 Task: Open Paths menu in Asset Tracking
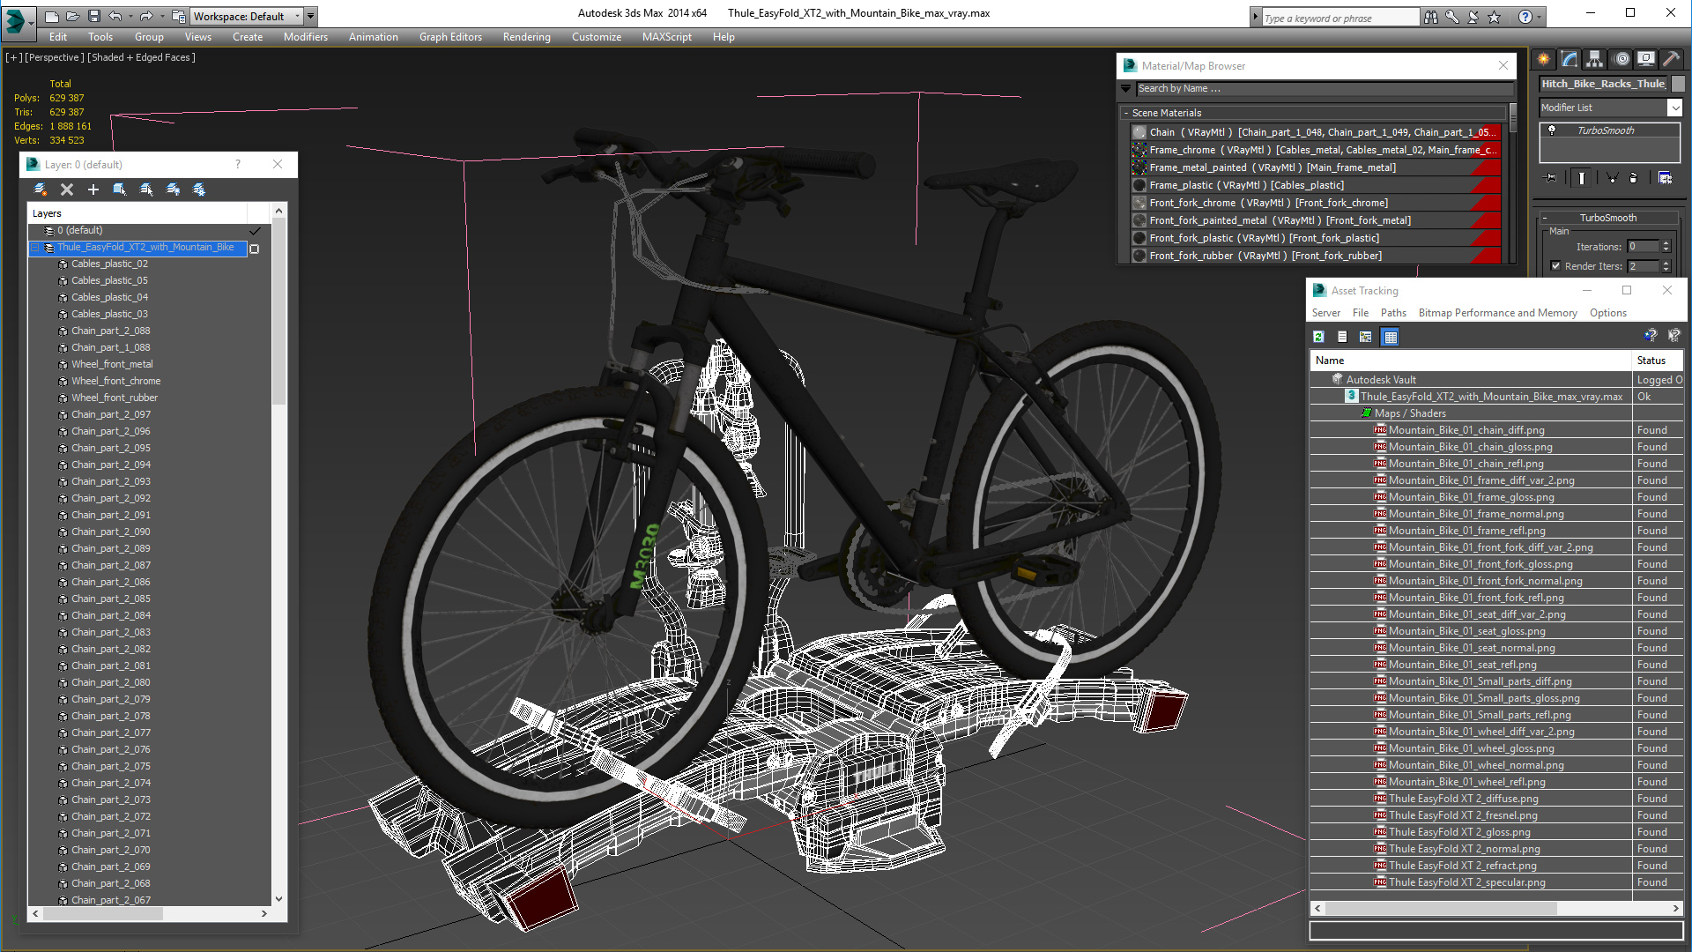1393,313
